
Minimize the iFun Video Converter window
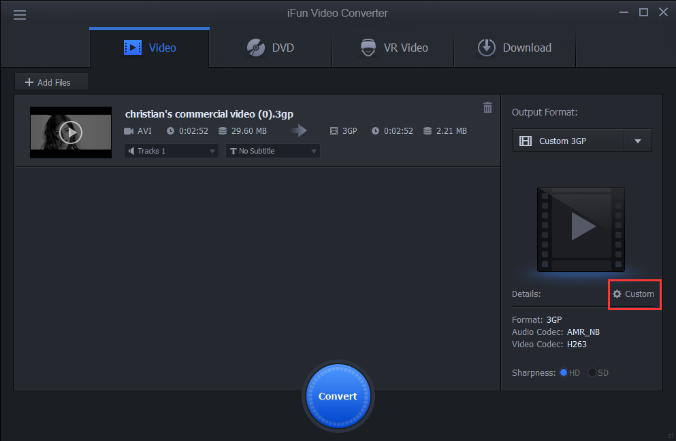click(x=624, y=12)
